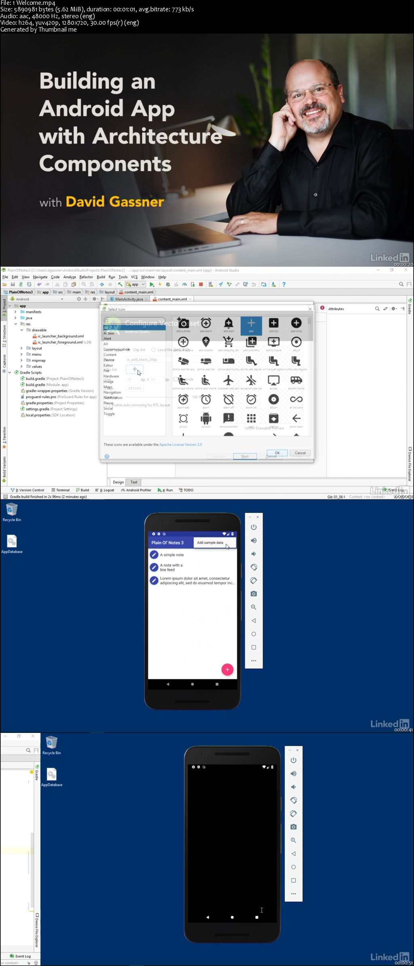Click camera screenshot icon beside notes emulator
This screenshot has height=966, width=414.
pyautogui.click(x=253, y=594)
